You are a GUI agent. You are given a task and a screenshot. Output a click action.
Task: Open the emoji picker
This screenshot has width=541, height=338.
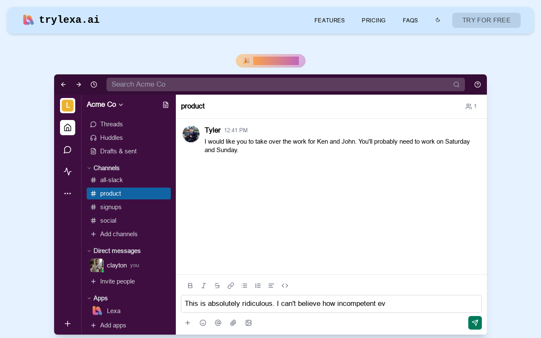coord(203,323)
